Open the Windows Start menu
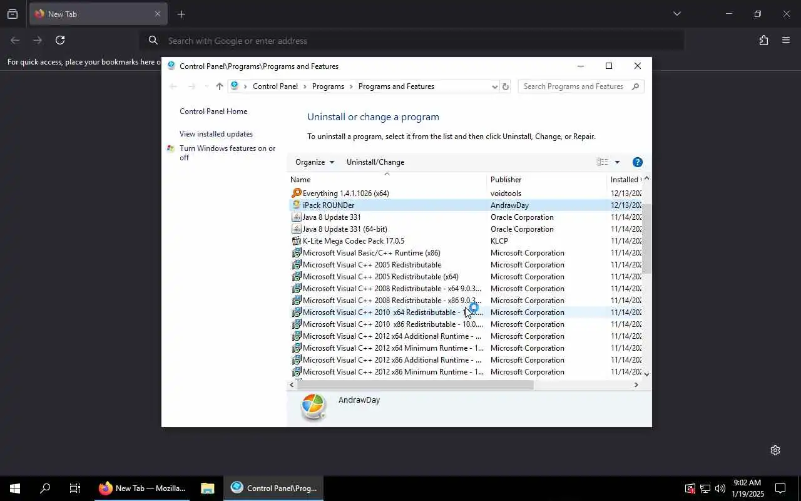This screenshot has height=501, width=801. coord(15,488)
